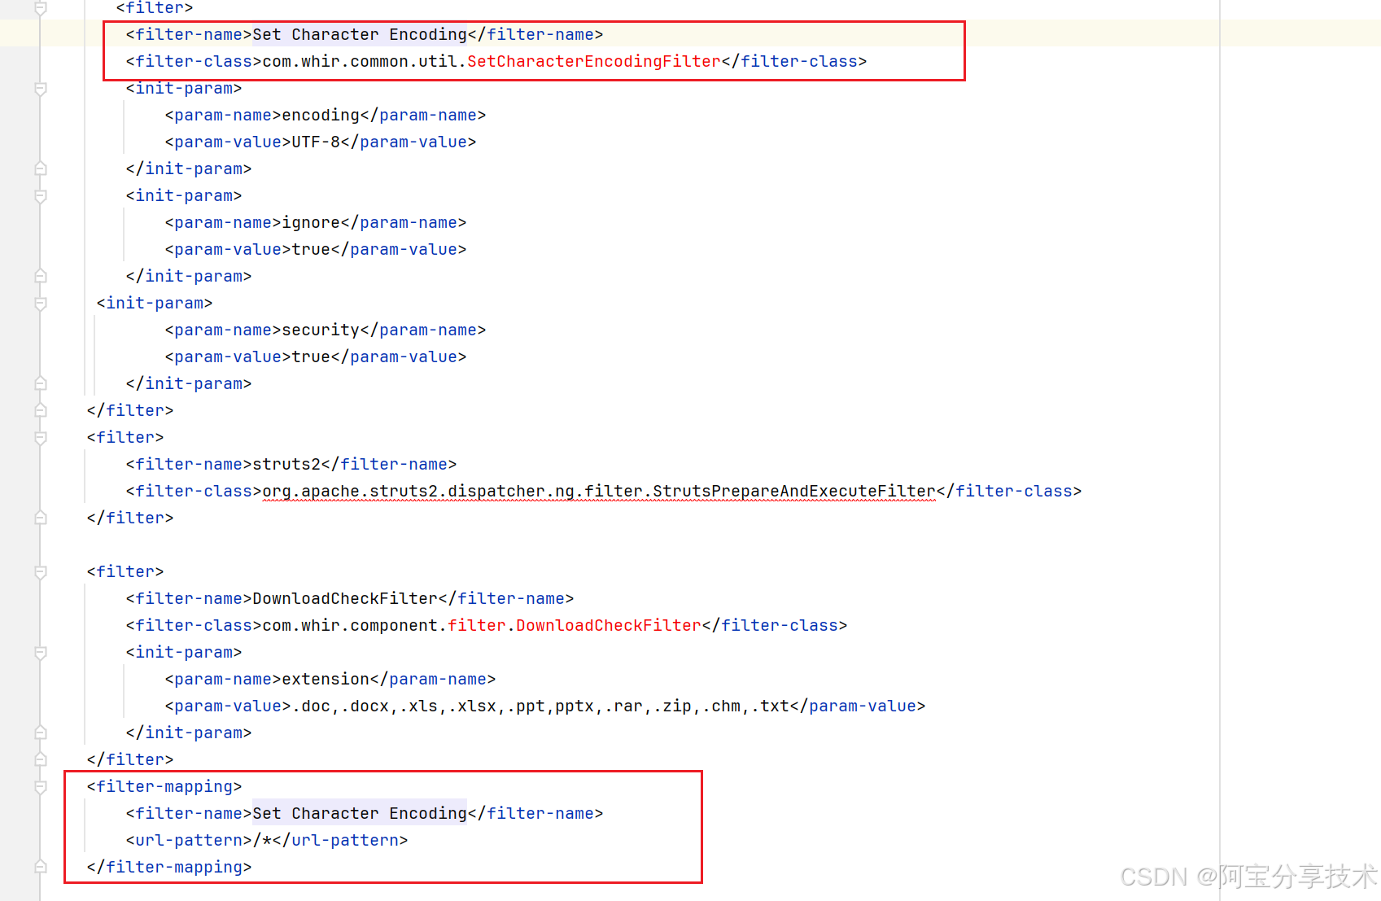Viewport: 1381px width, 901px height.
Task: Click the 'ignore' param-name value
Action: (311, 223)
